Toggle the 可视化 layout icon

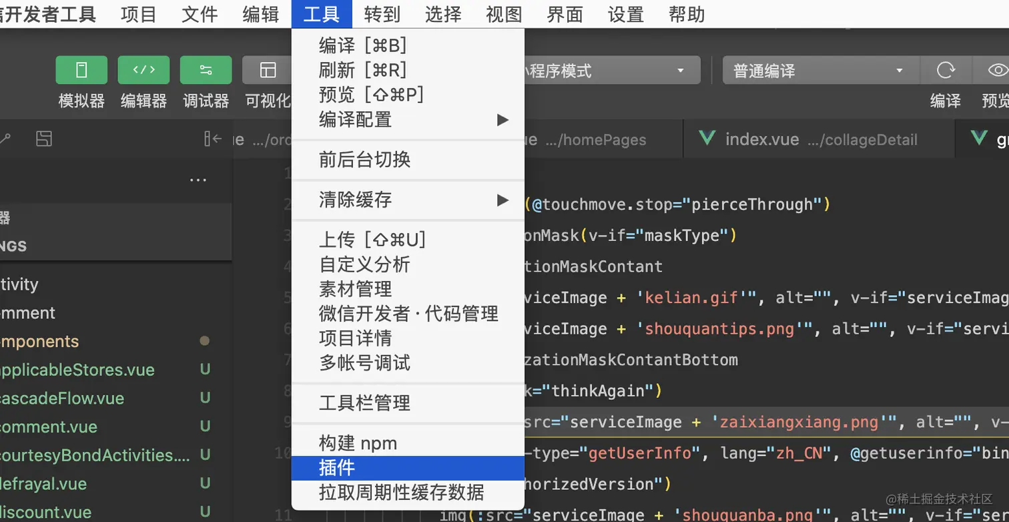click(268, 70)
